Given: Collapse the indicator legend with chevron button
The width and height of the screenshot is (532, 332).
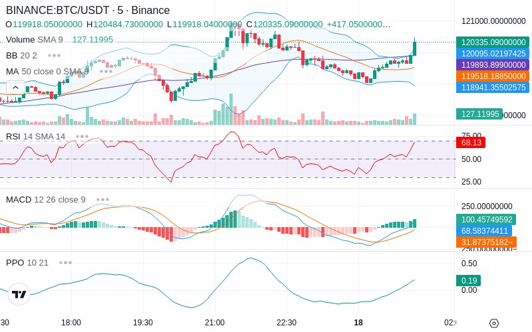Looking at the screenshot, I should click(15, 88).
